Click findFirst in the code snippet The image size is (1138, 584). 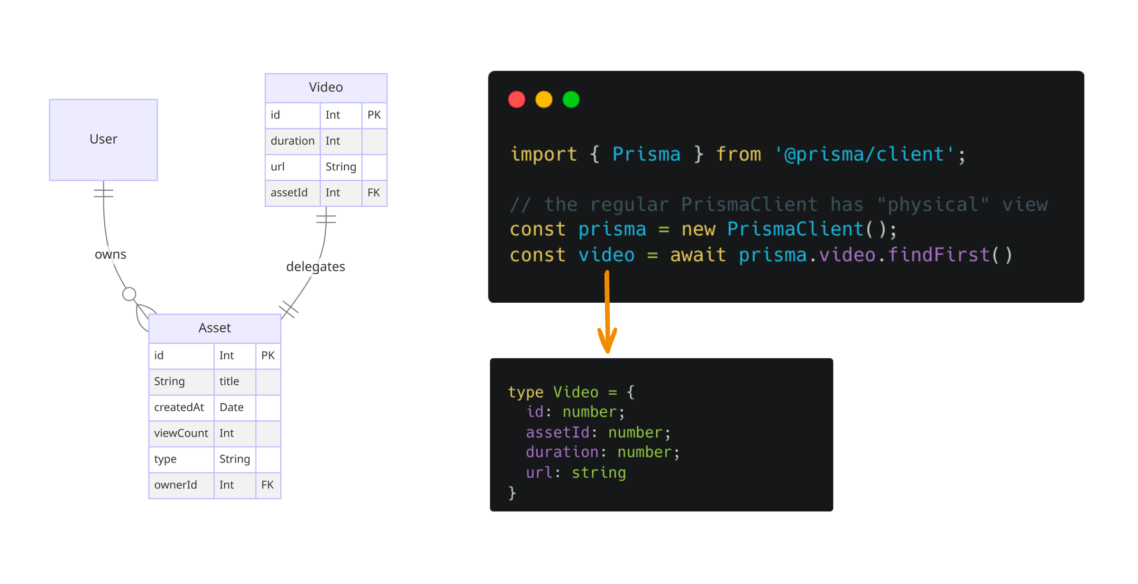[939, 255]
